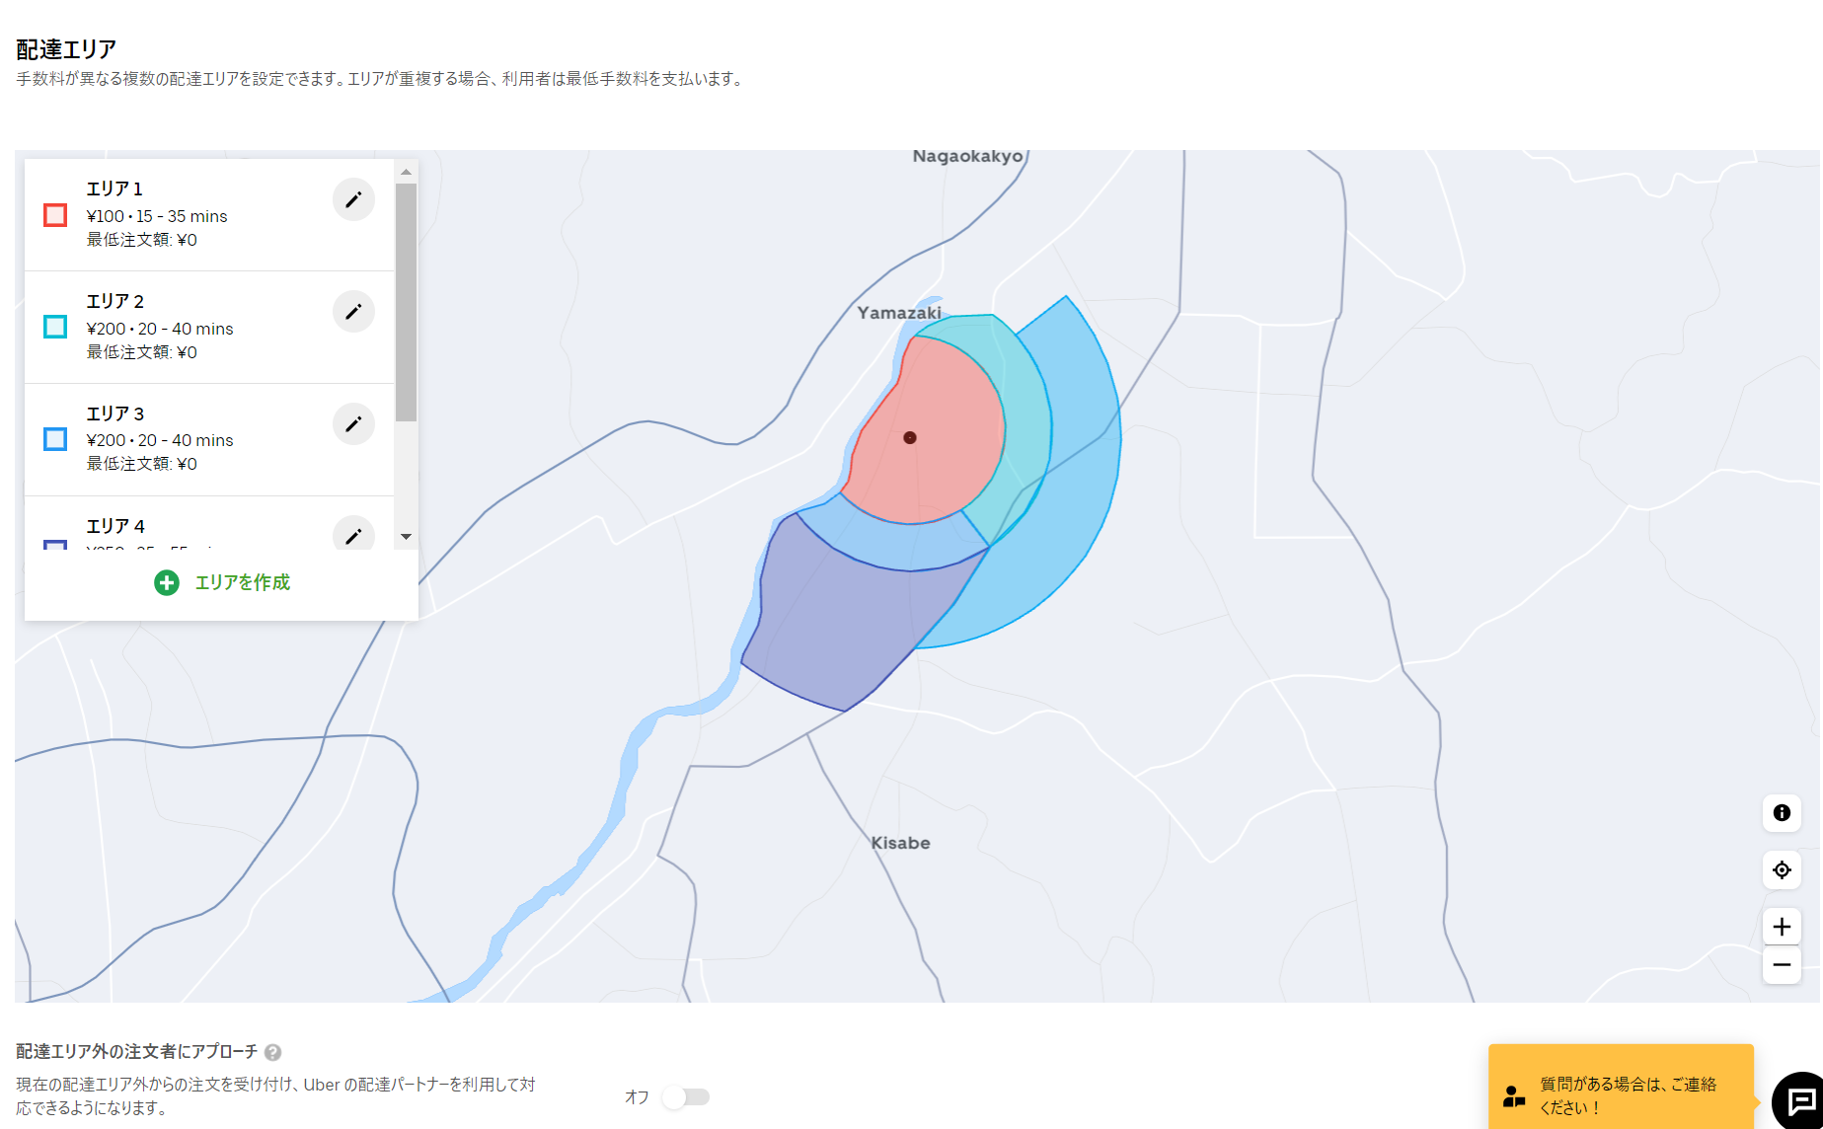1823x1129 pixels.
Task: Select the blue エリア 3 square
Action: click(55, 439)
